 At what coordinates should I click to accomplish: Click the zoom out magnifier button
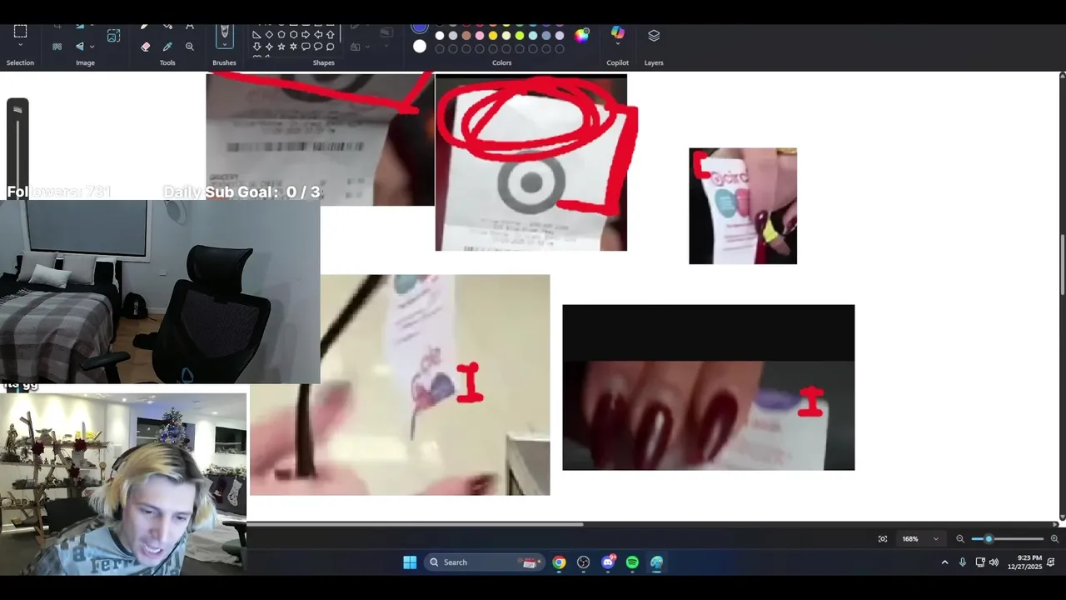(x=959, y=538)
